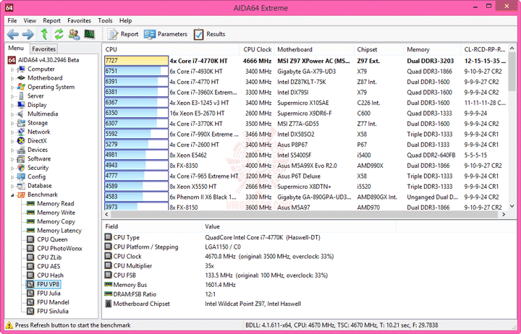Click the AIDA64 icon in the title bar
Image resolution: width=521 pixels, height=334 pixels.
coord(9,7)
